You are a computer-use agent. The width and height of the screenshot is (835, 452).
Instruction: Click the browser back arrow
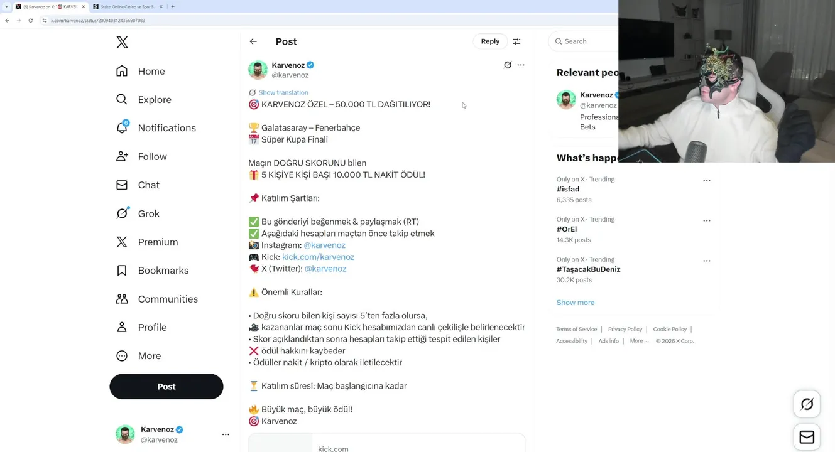7,20
